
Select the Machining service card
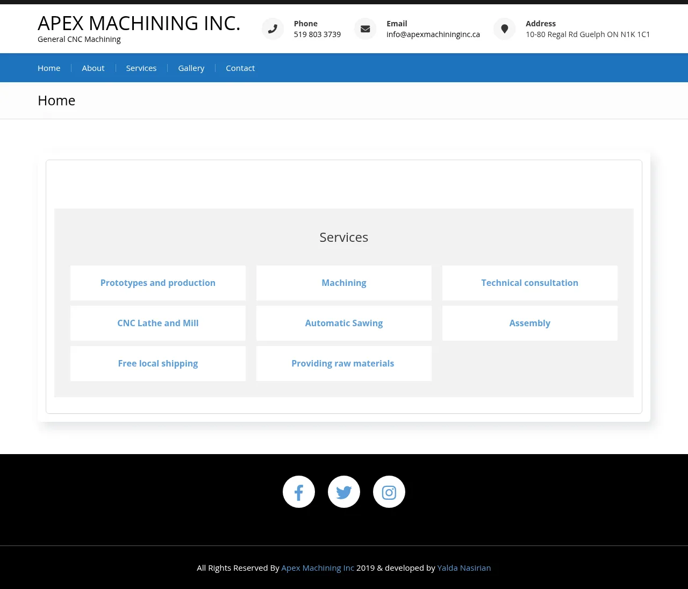344,283
